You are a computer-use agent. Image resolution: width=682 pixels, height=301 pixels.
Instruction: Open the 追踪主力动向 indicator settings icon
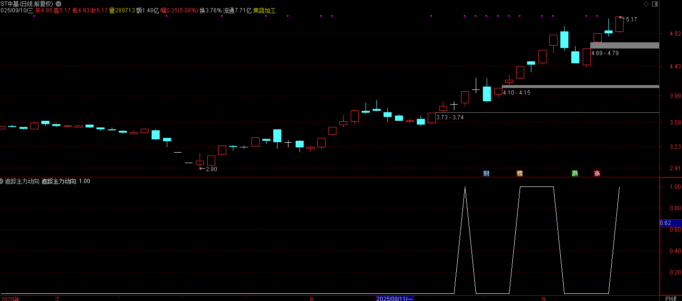coord(2,181)
